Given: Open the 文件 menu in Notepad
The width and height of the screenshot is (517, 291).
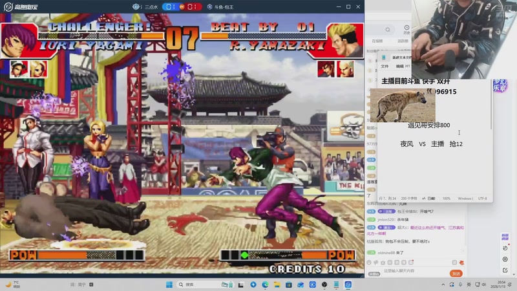Looking at the screenshot, I should tap(385, 66).
